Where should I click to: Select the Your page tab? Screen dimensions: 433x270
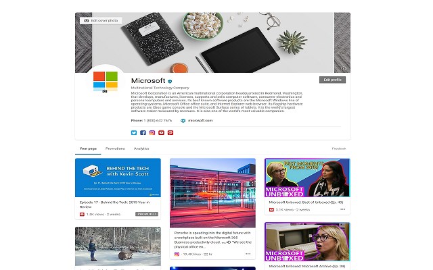88,148
